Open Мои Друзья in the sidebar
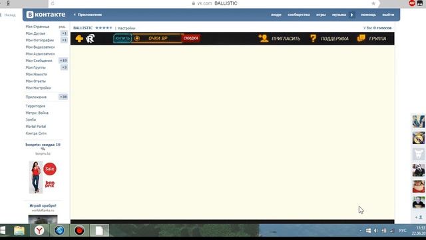The width and height of the screenshot is (426, 240). click(35, 33)
